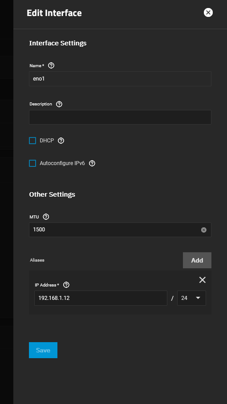Focus the Name field containing eno1

coord(120,79)
